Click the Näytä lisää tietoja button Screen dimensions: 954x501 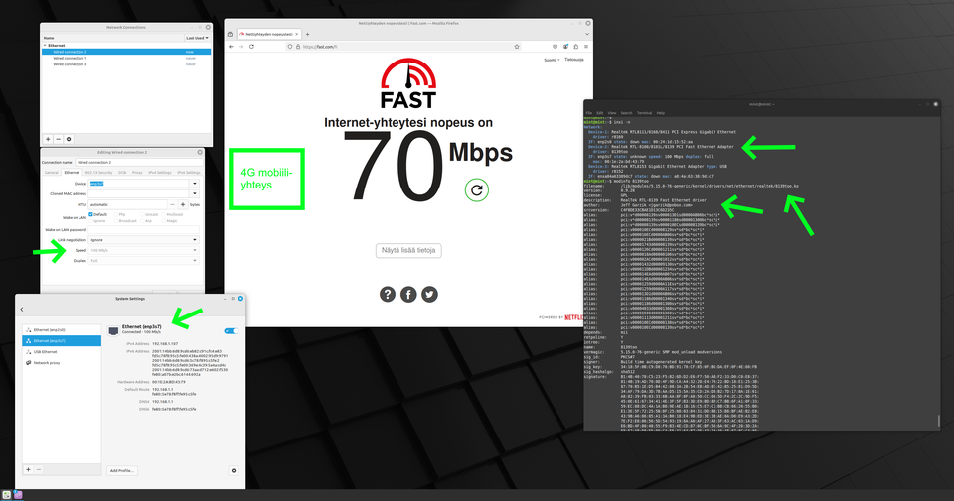click(408, 250)
